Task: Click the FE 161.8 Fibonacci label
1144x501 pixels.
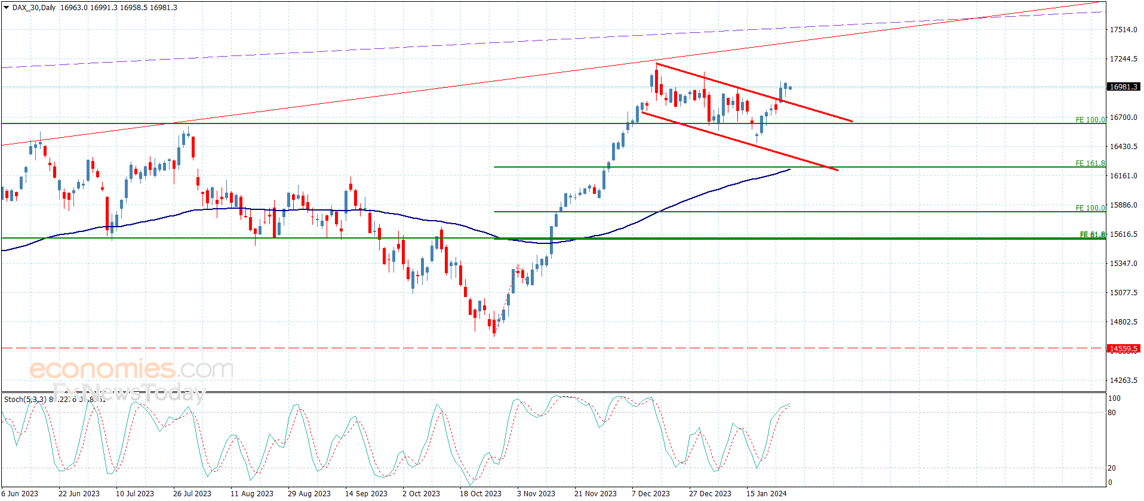Action: click(1090, 163)
